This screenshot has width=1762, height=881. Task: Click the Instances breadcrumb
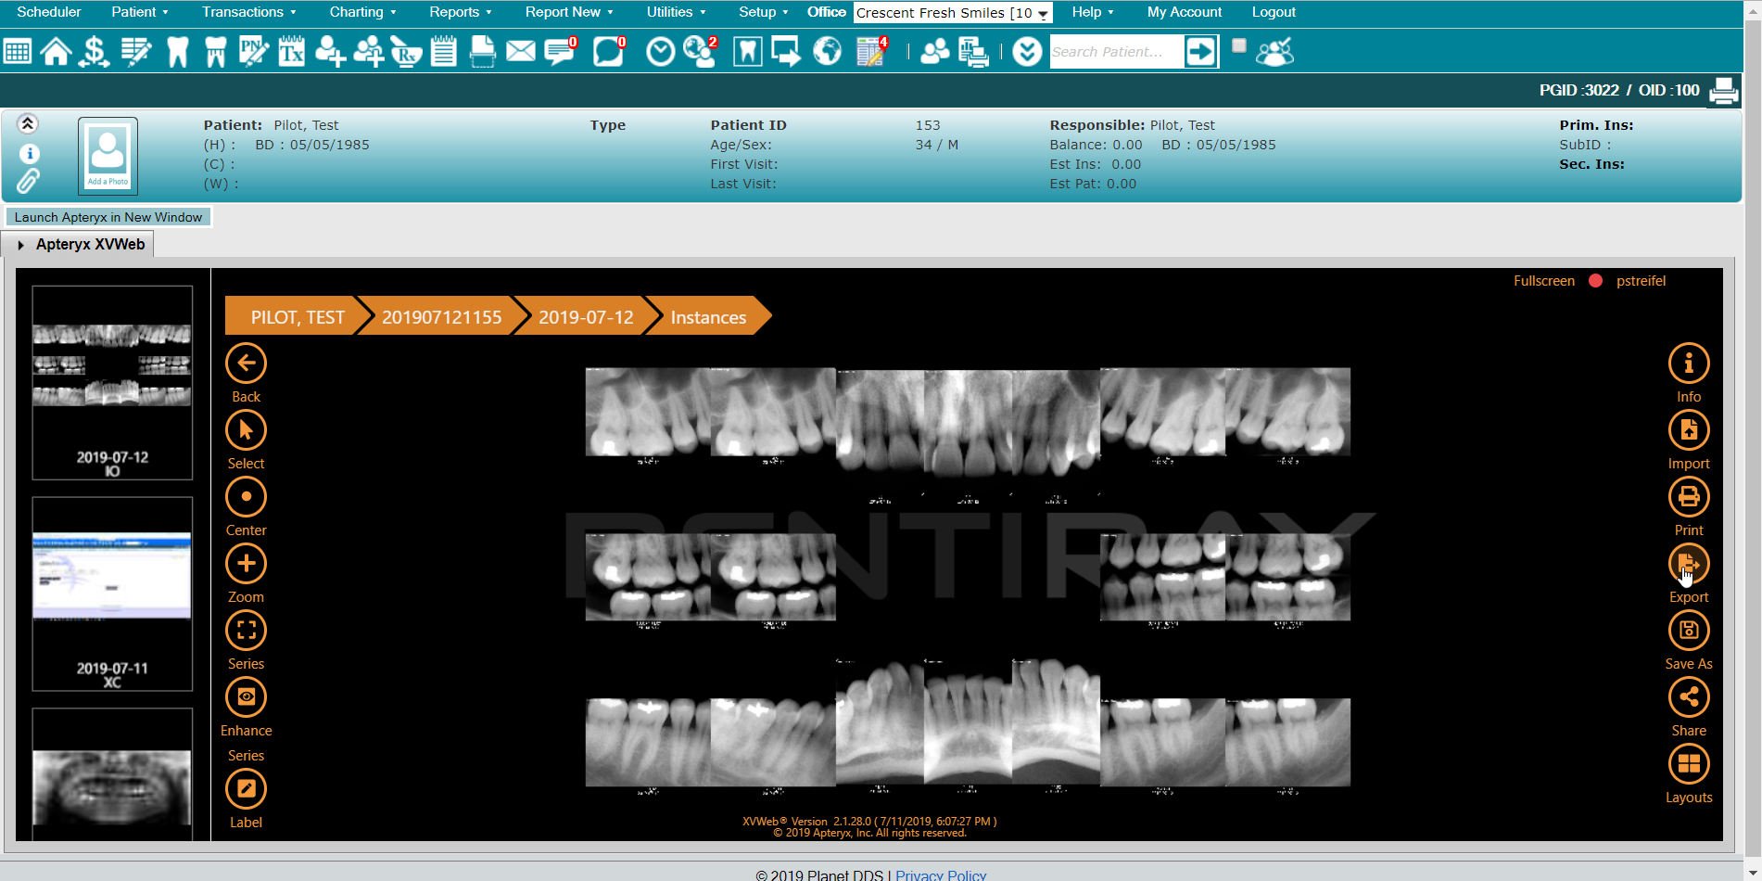point(709,317)
